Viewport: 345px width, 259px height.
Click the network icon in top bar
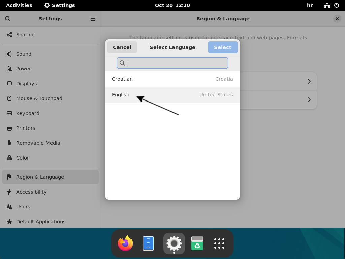327,5
